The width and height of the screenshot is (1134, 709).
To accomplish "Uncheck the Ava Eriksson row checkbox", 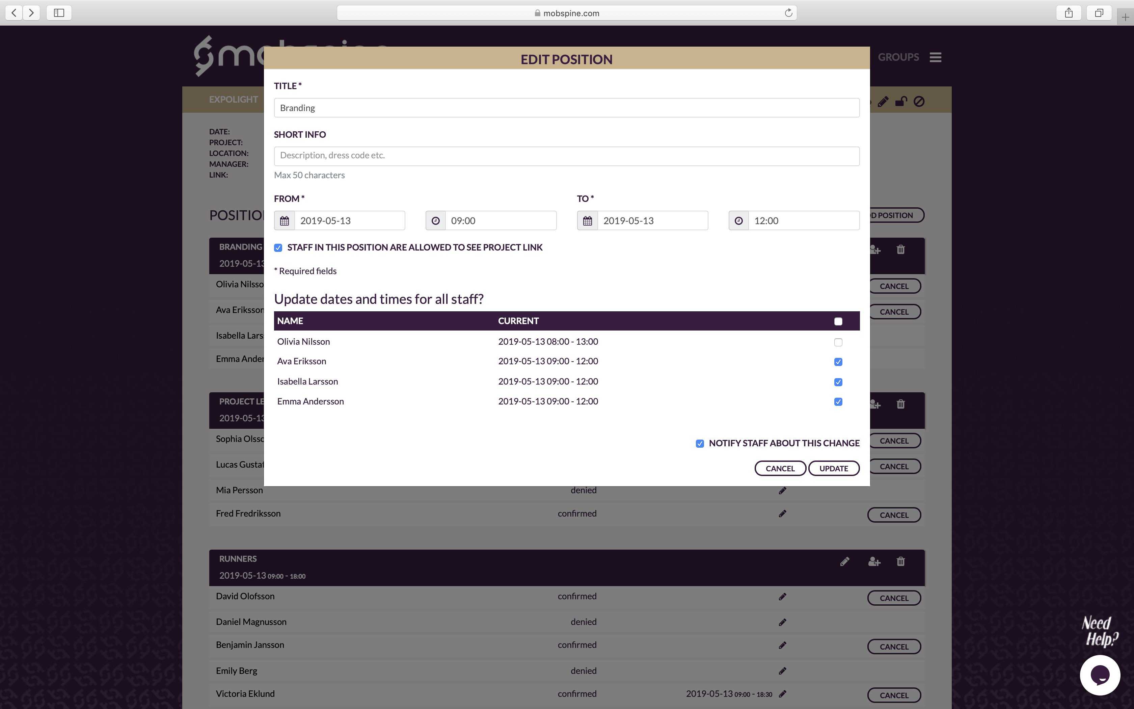I will [x=838, y=362].
